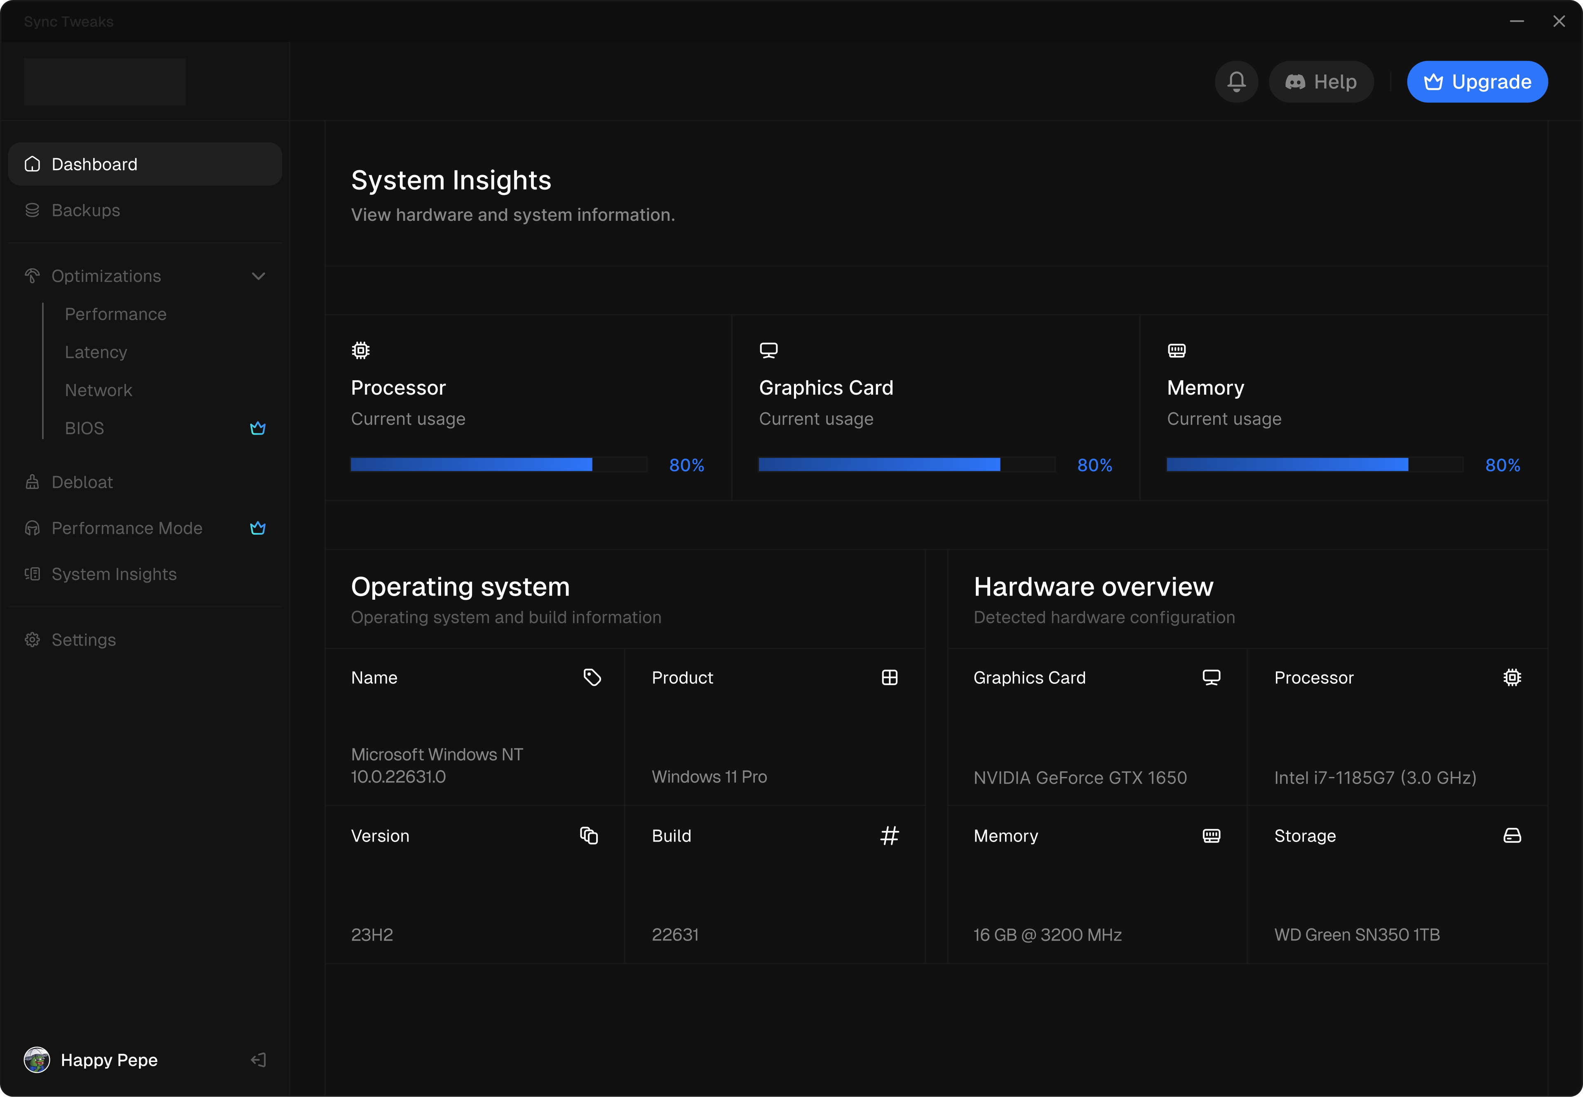Click the Happy Pepe profile avatar

point(37,1060)
